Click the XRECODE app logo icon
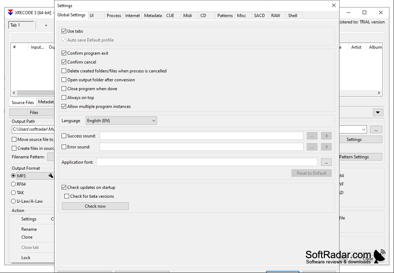 pyautogui.click(x=10, y=12)
